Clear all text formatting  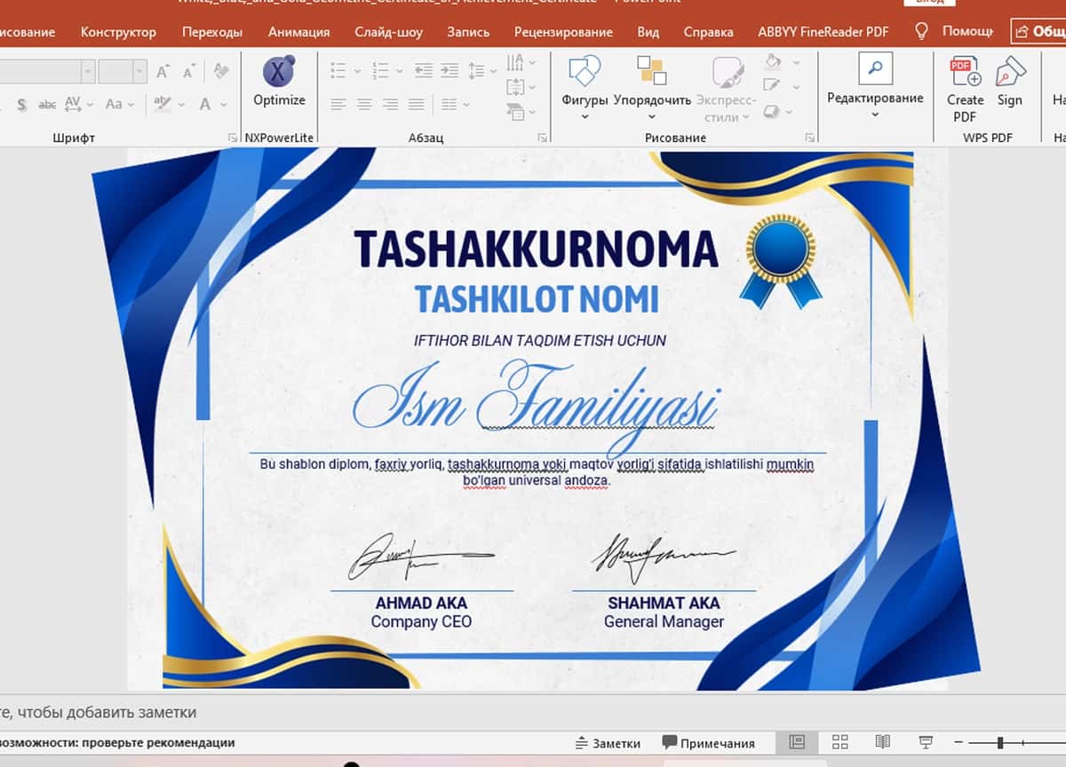click(221, 71)
